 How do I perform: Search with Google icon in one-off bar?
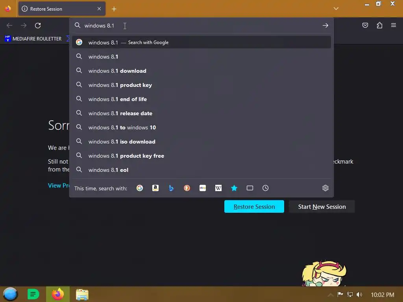(x=140, y=188)
